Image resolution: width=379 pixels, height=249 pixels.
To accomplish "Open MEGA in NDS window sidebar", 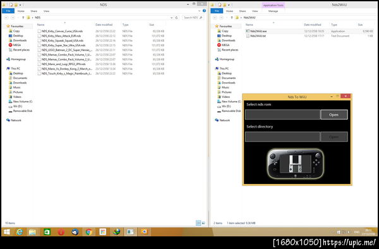I will (15, 46).
